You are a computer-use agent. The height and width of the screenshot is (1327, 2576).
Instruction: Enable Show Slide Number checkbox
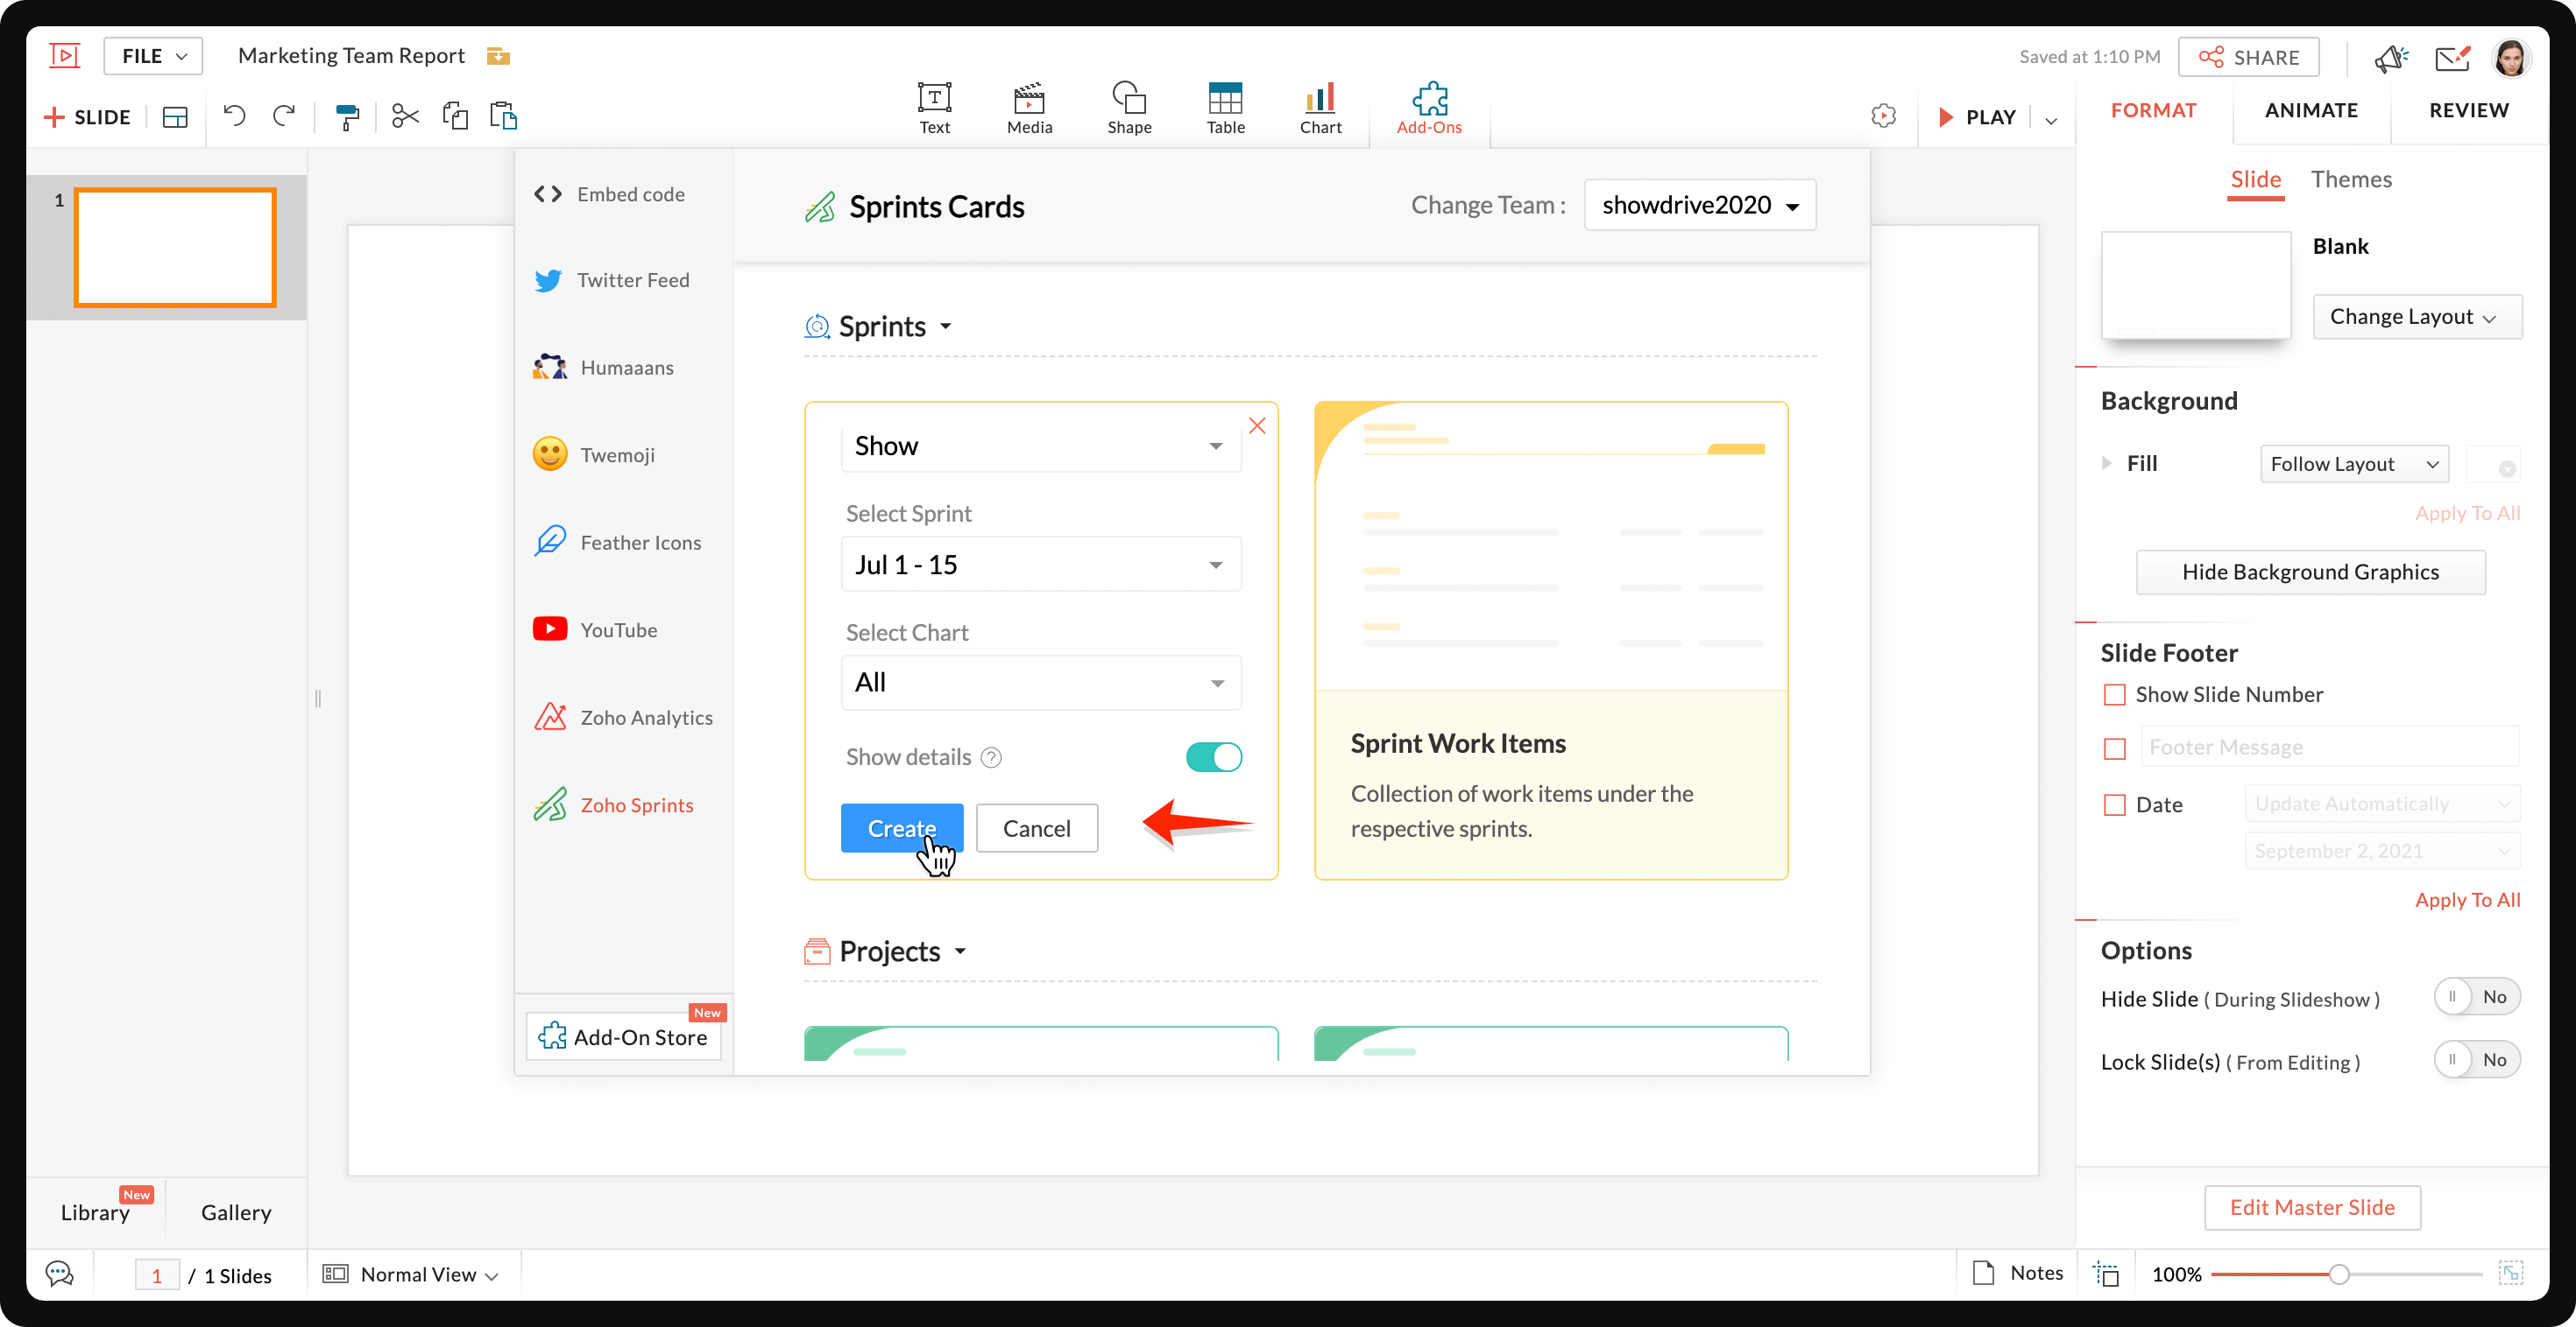coord(2114,694)
